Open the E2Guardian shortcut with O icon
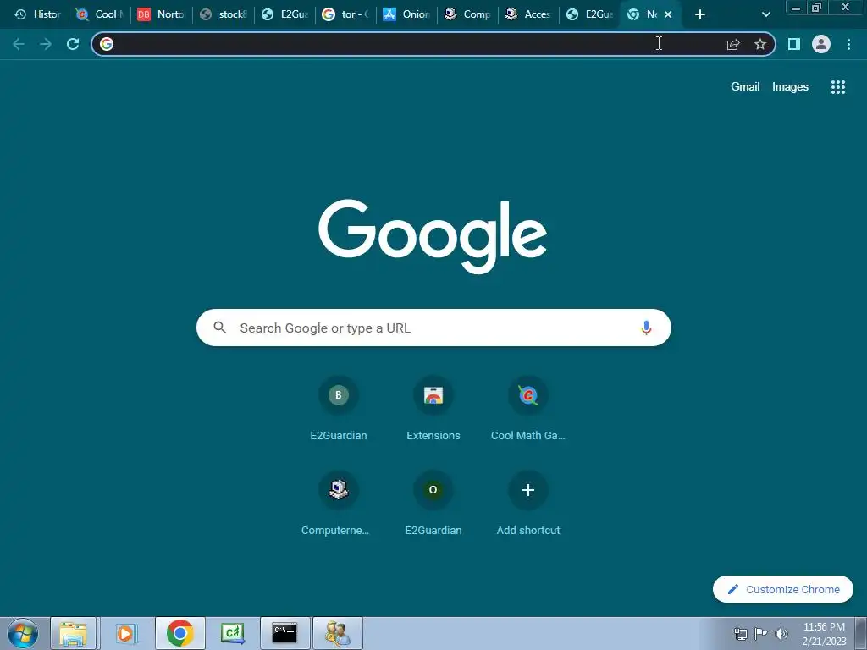The width and height of the screenshot is (867, 650). [x=433, y=504]
